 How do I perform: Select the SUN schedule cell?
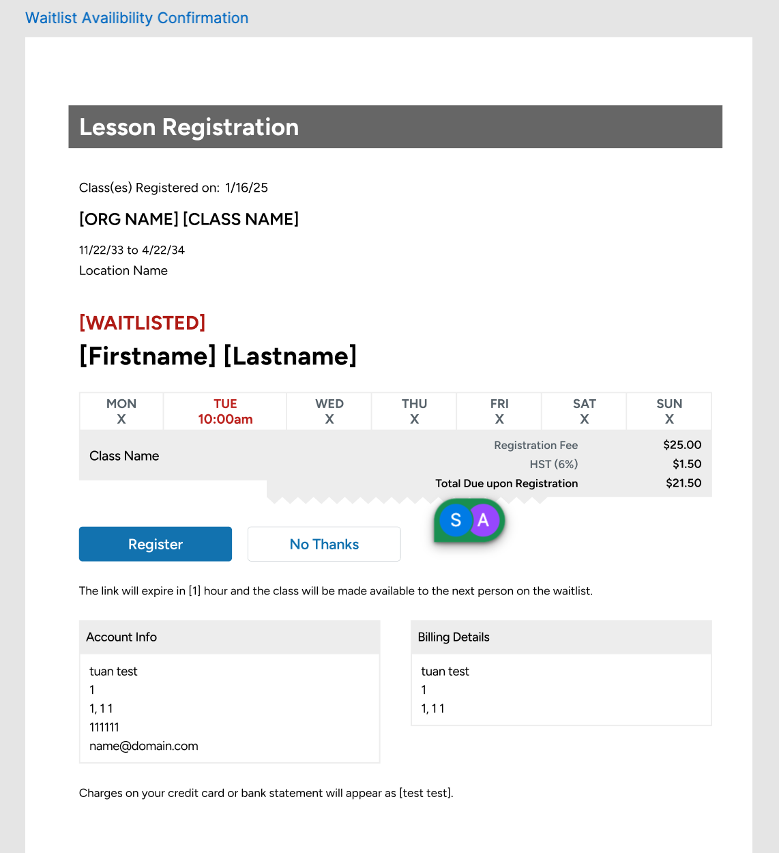tap(669, 411)
